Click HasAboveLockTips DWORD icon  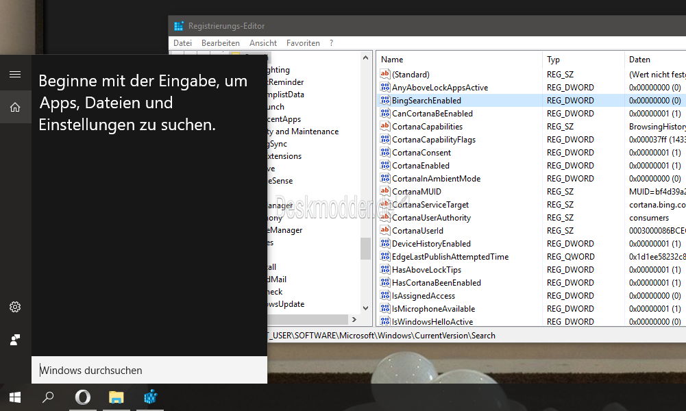pyautogui.click(x=385, y=269)
